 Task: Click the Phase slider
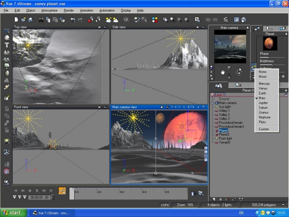pos(272,57)
